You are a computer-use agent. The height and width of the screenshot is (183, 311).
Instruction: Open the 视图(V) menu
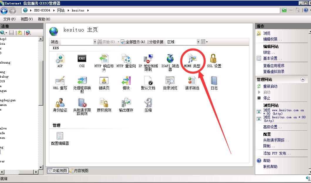coord(27,19)
